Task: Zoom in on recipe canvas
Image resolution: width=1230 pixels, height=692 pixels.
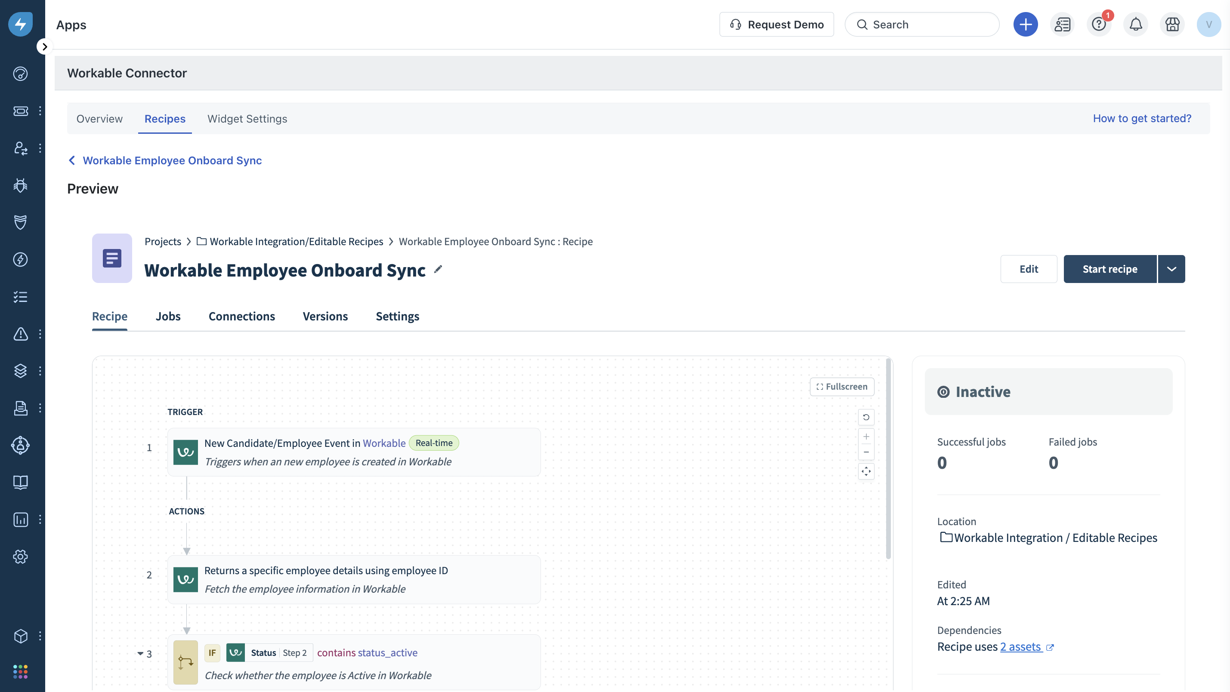Action: point(865,437)
